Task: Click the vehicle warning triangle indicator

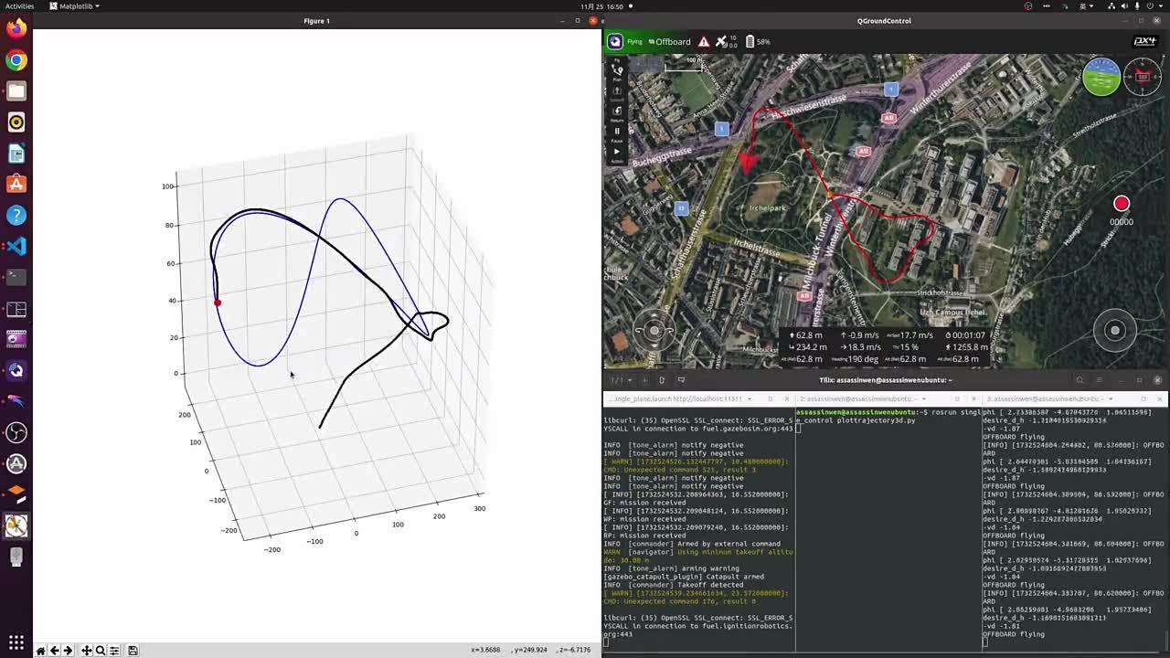Action: pyautogui.click(x=704, y=41)
